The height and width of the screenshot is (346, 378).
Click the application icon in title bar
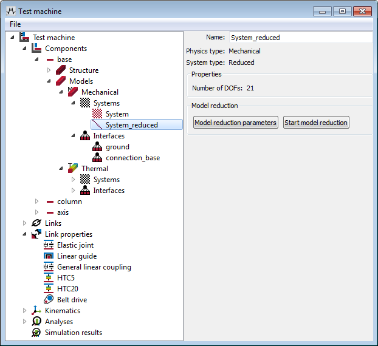tap(11, 12)
